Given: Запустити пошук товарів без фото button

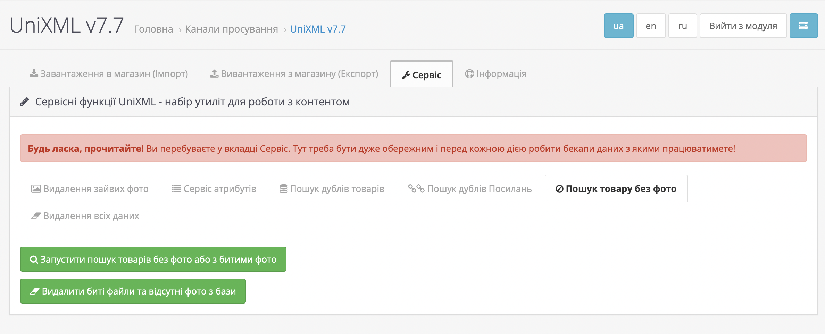Looking at the screenshot, I should coord(153,259).
